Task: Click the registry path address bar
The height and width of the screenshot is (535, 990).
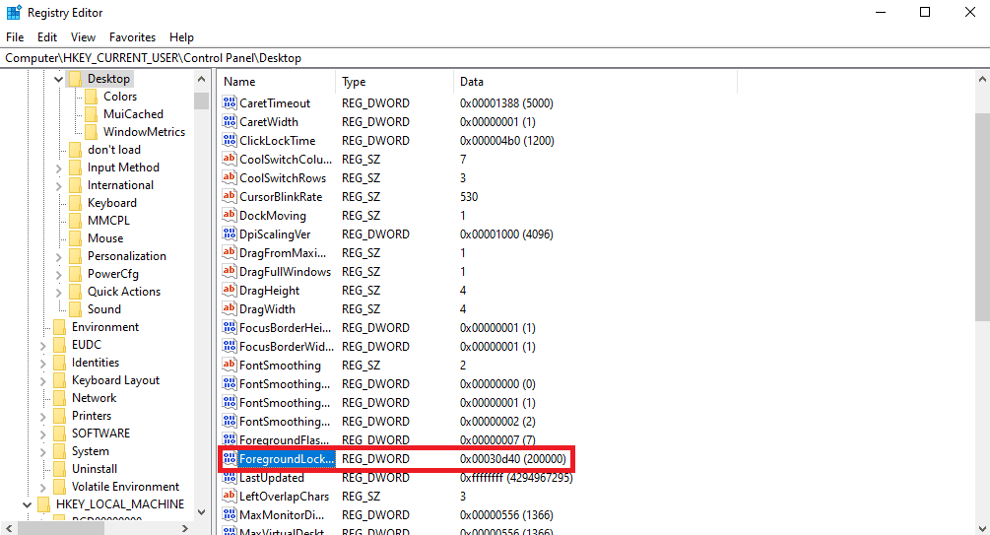Action: click(x=495, y=57)
